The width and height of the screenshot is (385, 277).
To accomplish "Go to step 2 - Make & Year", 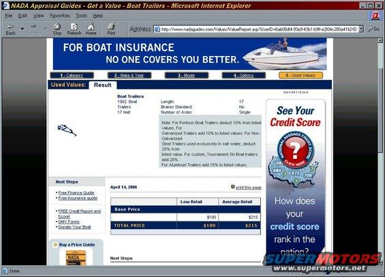I will pyautogui.click(x=129, y=76).
